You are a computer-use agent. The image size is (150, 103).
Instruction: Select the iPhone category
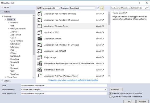point(13,53)
